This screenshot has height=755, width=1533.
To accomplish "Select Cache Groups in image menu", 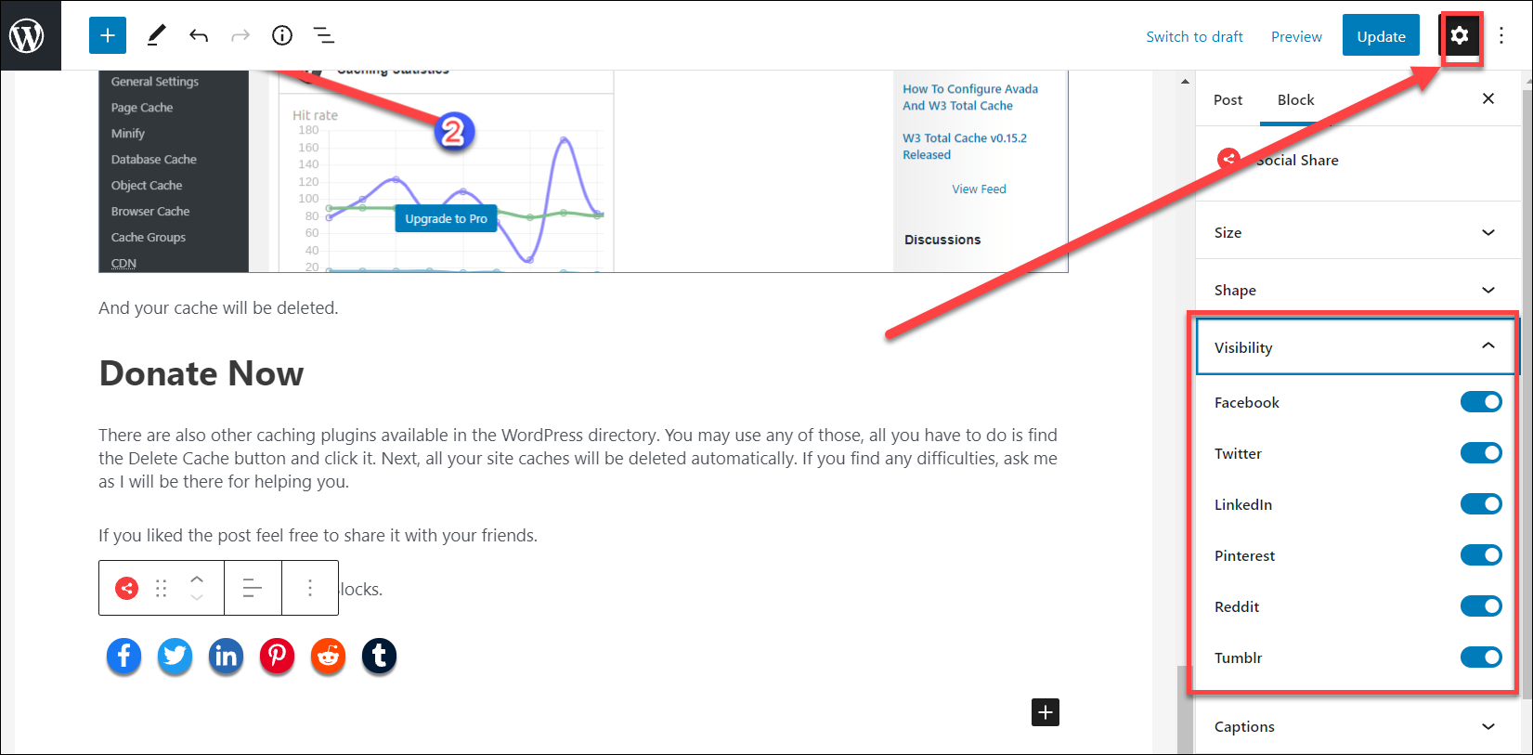I will [x=149, y=238].
